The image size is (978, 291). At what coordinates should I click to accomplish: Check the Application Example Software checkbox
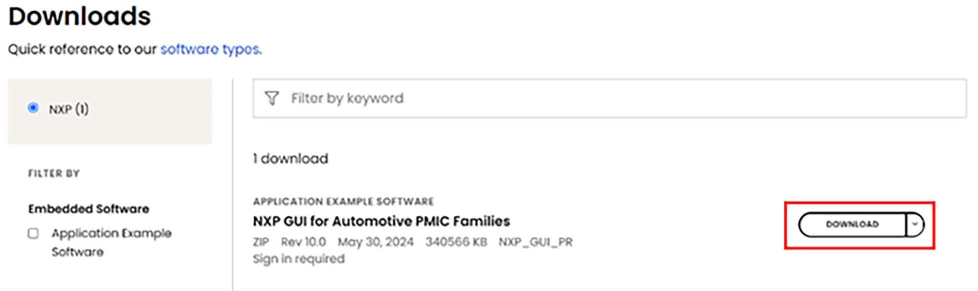coord(34,233)
